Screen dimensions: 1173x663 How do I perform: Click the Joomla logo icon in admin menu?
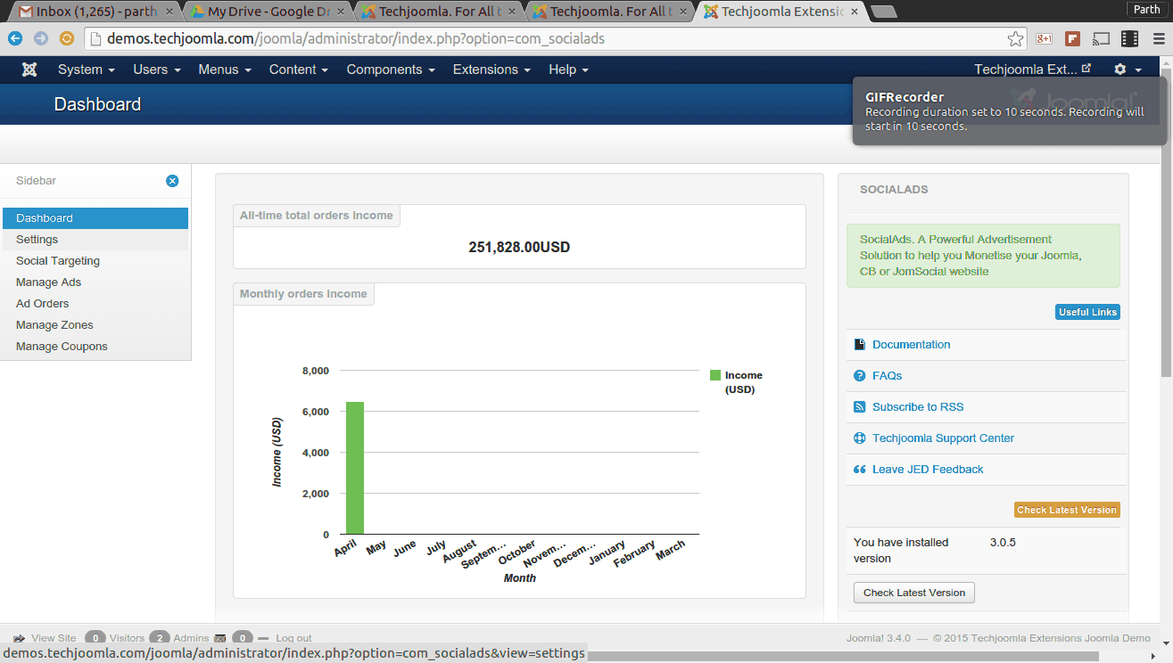tap(29, 70)
